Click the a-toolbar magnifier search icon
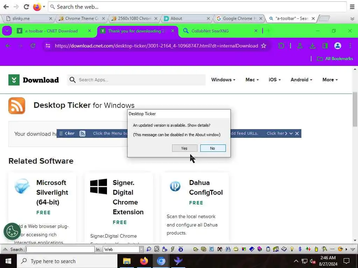The width and height of the screenshot is (358, 268). [x=149, y=249]
